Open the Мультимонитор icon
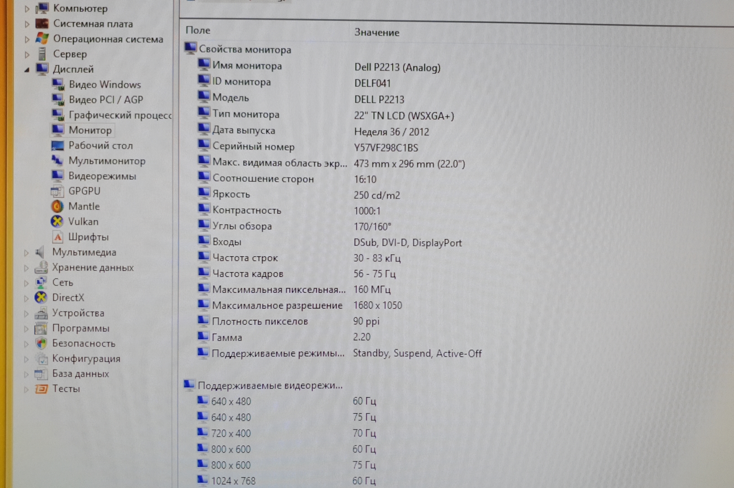Screen dimensions: 734x488 (x=57, y=160)
